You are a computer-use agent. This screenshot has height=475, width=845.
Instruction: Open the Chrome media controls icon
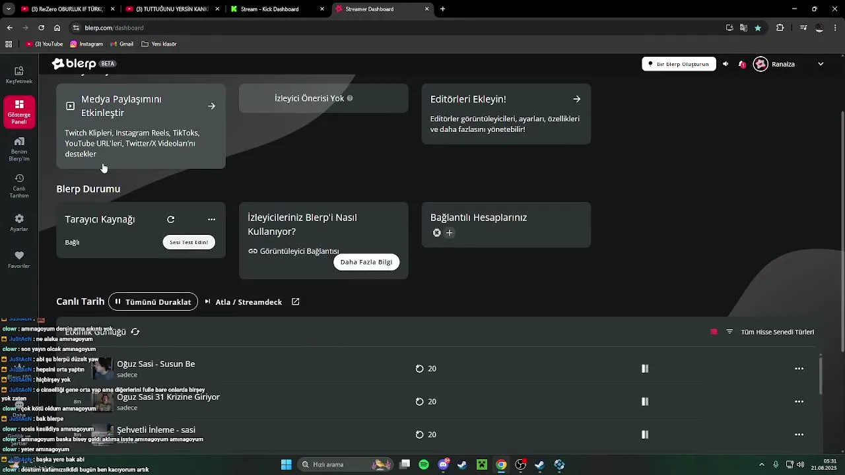coord(803,28)
